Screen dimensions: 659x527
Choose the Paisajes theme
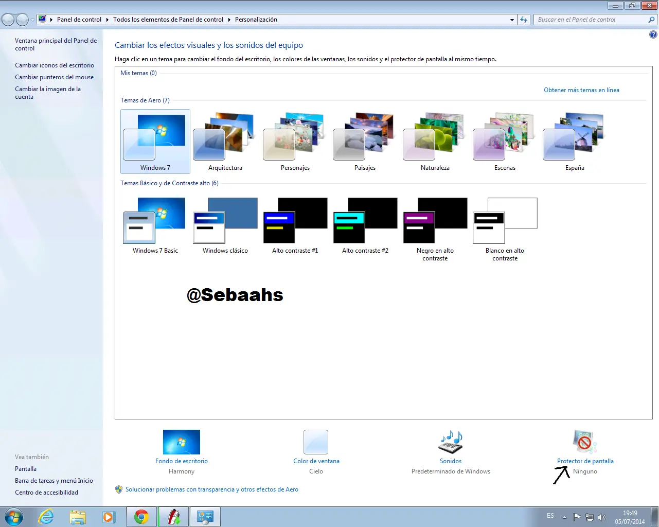365,142
